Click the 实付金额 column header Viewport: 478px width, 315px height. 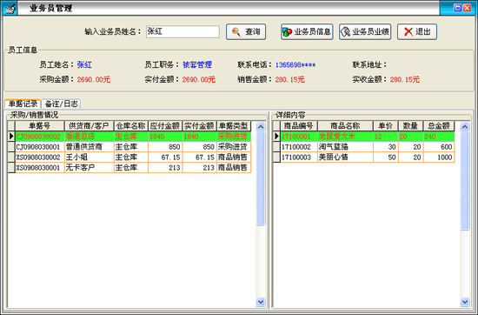tap(199, 126)
